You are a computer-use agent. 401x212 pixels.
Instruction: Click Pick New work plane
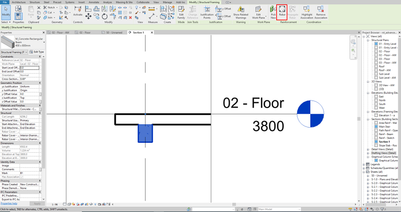(273, 12)
